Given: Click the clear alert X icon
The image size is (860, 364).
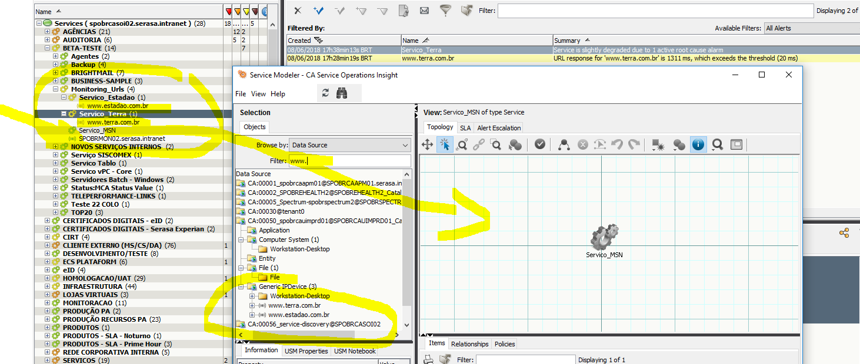Looking at the screenshot, I should 298,10.
